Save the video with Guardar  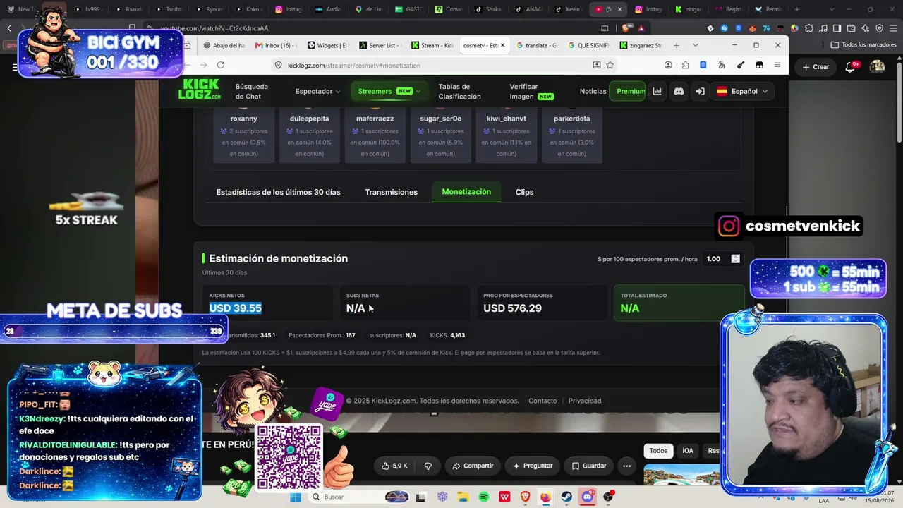coord(589,466)
